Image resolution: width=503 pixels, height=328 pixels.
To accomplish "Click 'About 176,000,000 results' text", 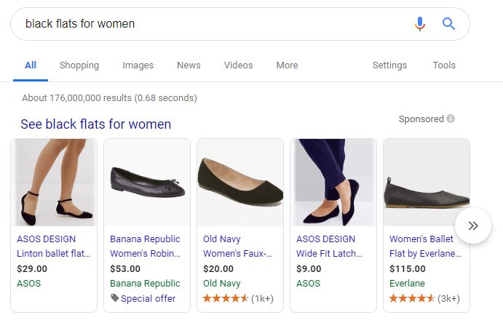I will pyautogui.click(x=109, y=97).
